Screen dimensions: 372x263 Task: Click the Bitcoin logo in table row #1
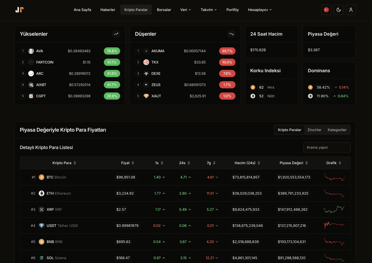[41, 177]
